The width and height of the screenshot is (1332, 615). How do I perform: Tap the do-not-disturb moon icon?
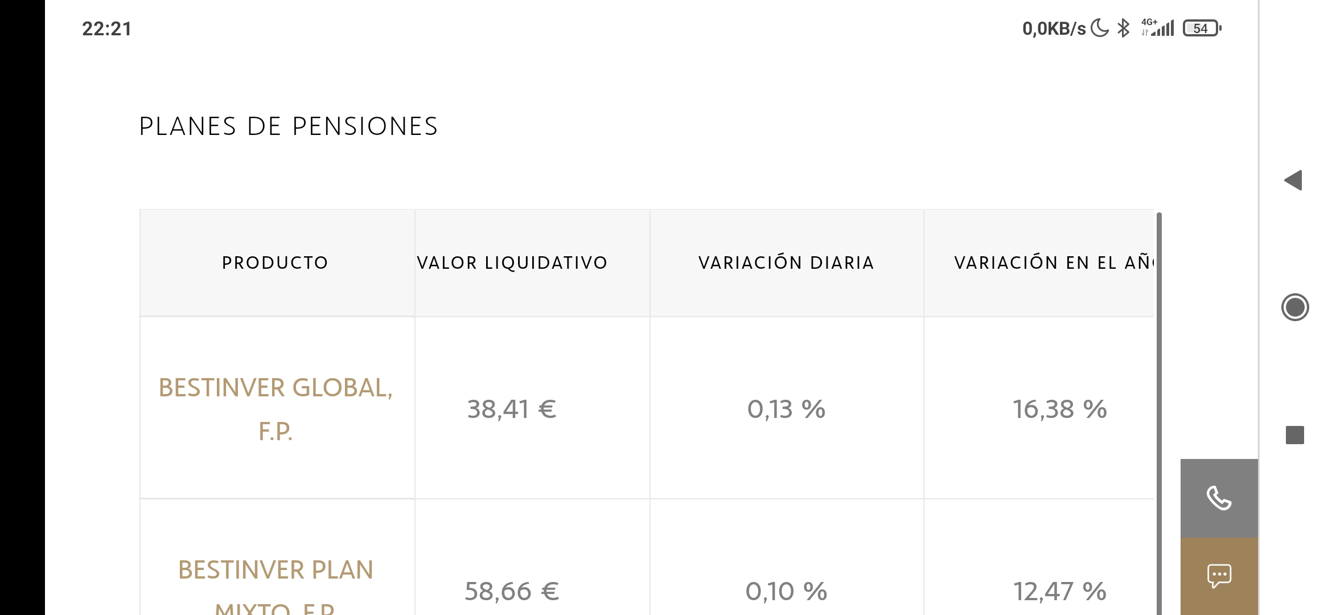(1099, 28)
